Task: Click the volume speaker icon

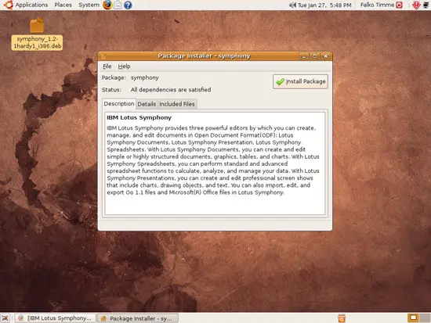Action: pos(292,5)
